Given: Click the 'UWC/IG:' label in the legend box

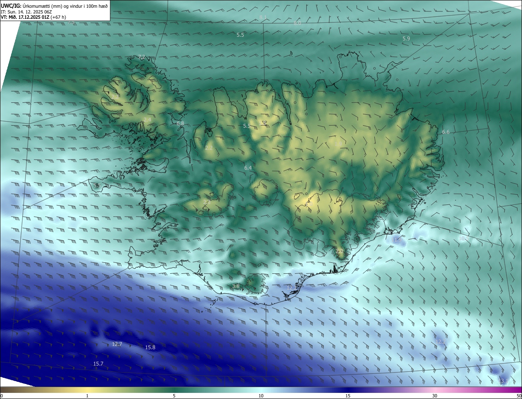Looking at the screenshot, I should (11, 5).
